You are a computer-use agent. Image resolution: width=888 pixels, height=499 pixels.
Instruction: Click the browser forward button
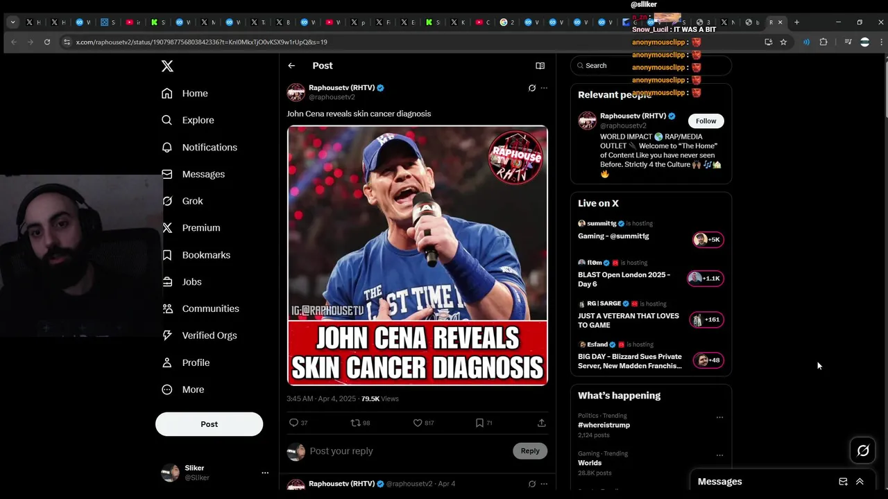(x=30, y=42)
